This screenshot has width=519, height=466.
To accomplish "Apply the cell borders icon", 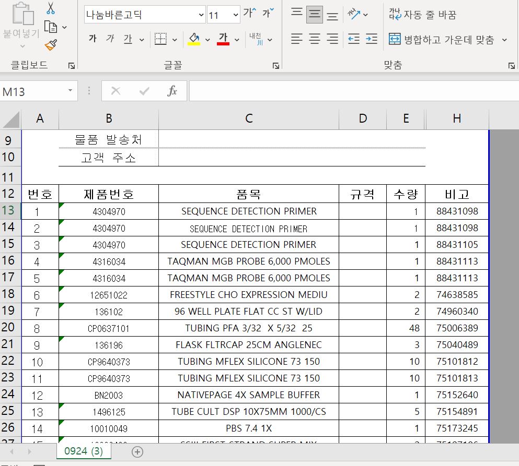I will pyautogui.click(x=160, y=39).
